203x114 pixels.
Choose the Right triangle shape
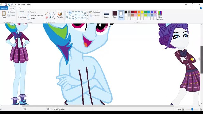pos(67,16)
